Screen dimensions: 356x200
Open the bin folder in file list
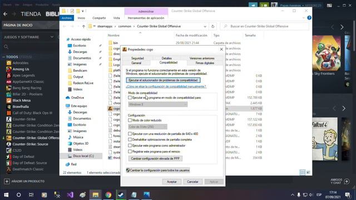[116, 43]
